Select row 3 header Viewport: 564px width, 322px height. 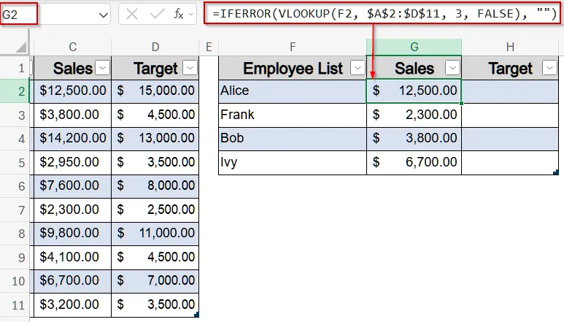15,115
